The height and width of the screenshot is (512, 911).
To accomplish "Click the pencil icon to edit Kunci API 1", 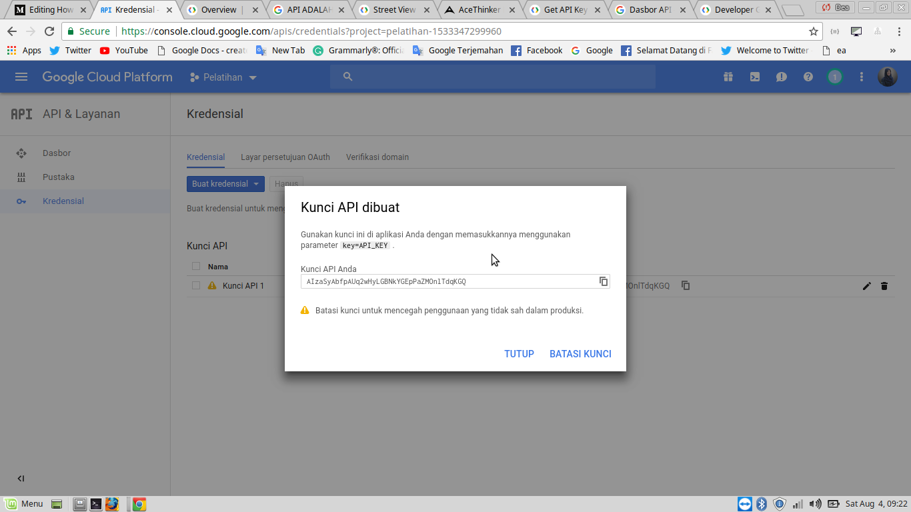I will coord(866,286).
